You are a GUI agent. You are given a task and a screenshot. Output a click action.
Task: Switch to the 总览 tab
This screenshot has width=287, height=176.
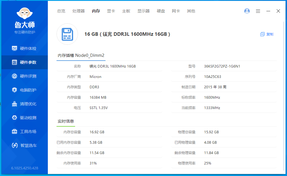61,11
